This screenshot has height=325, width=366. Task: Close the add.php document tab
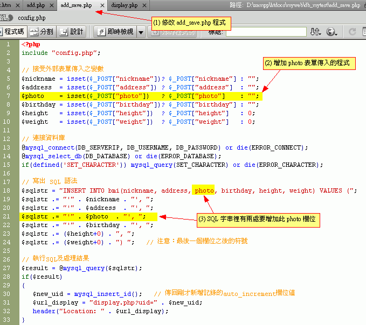click(x=52, y=5)
